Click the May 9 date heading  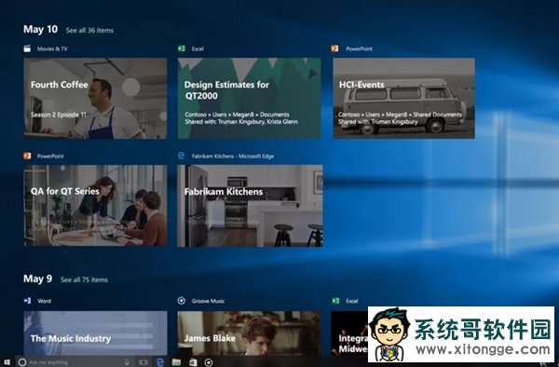coord(37,279)
